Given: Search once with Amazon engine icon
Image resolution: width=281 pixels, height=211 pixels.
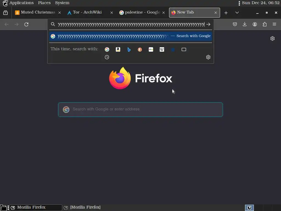Looking at the screenshot, I should pyautogui.click(x=118, y=49).
